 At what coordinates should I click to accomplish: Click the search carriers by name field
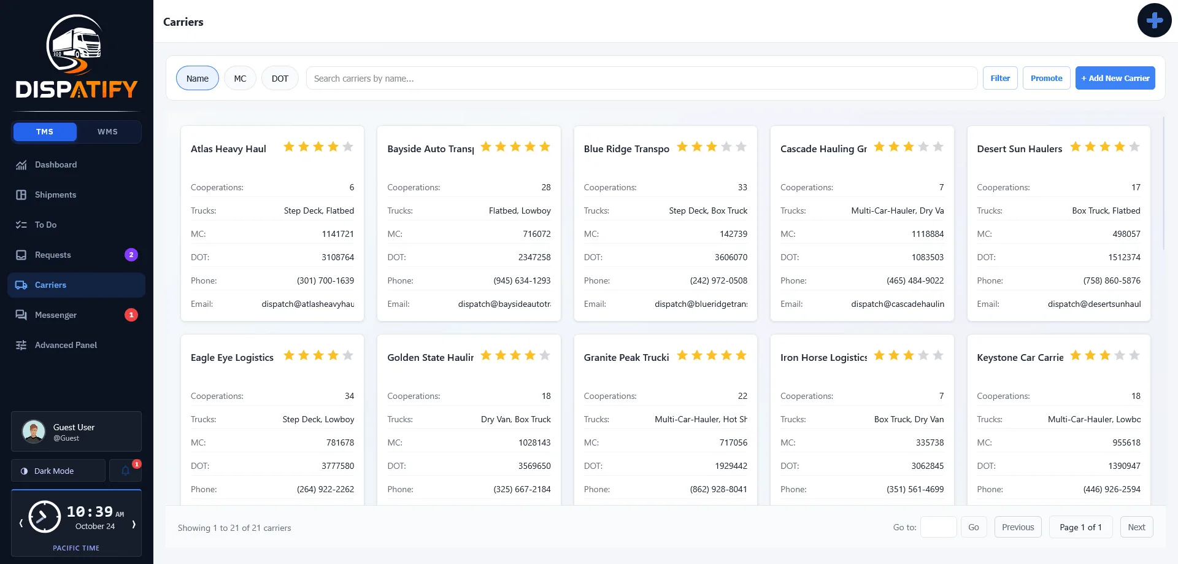point(642,78)
